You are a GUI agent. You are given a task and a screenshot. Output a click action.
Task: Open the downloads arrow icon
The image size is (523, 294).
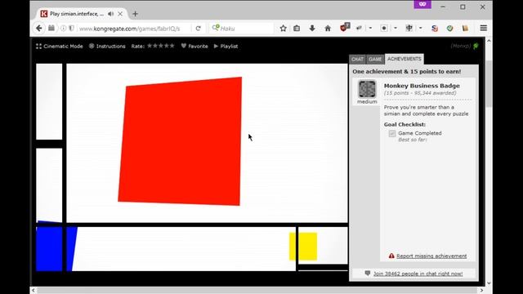312,29
